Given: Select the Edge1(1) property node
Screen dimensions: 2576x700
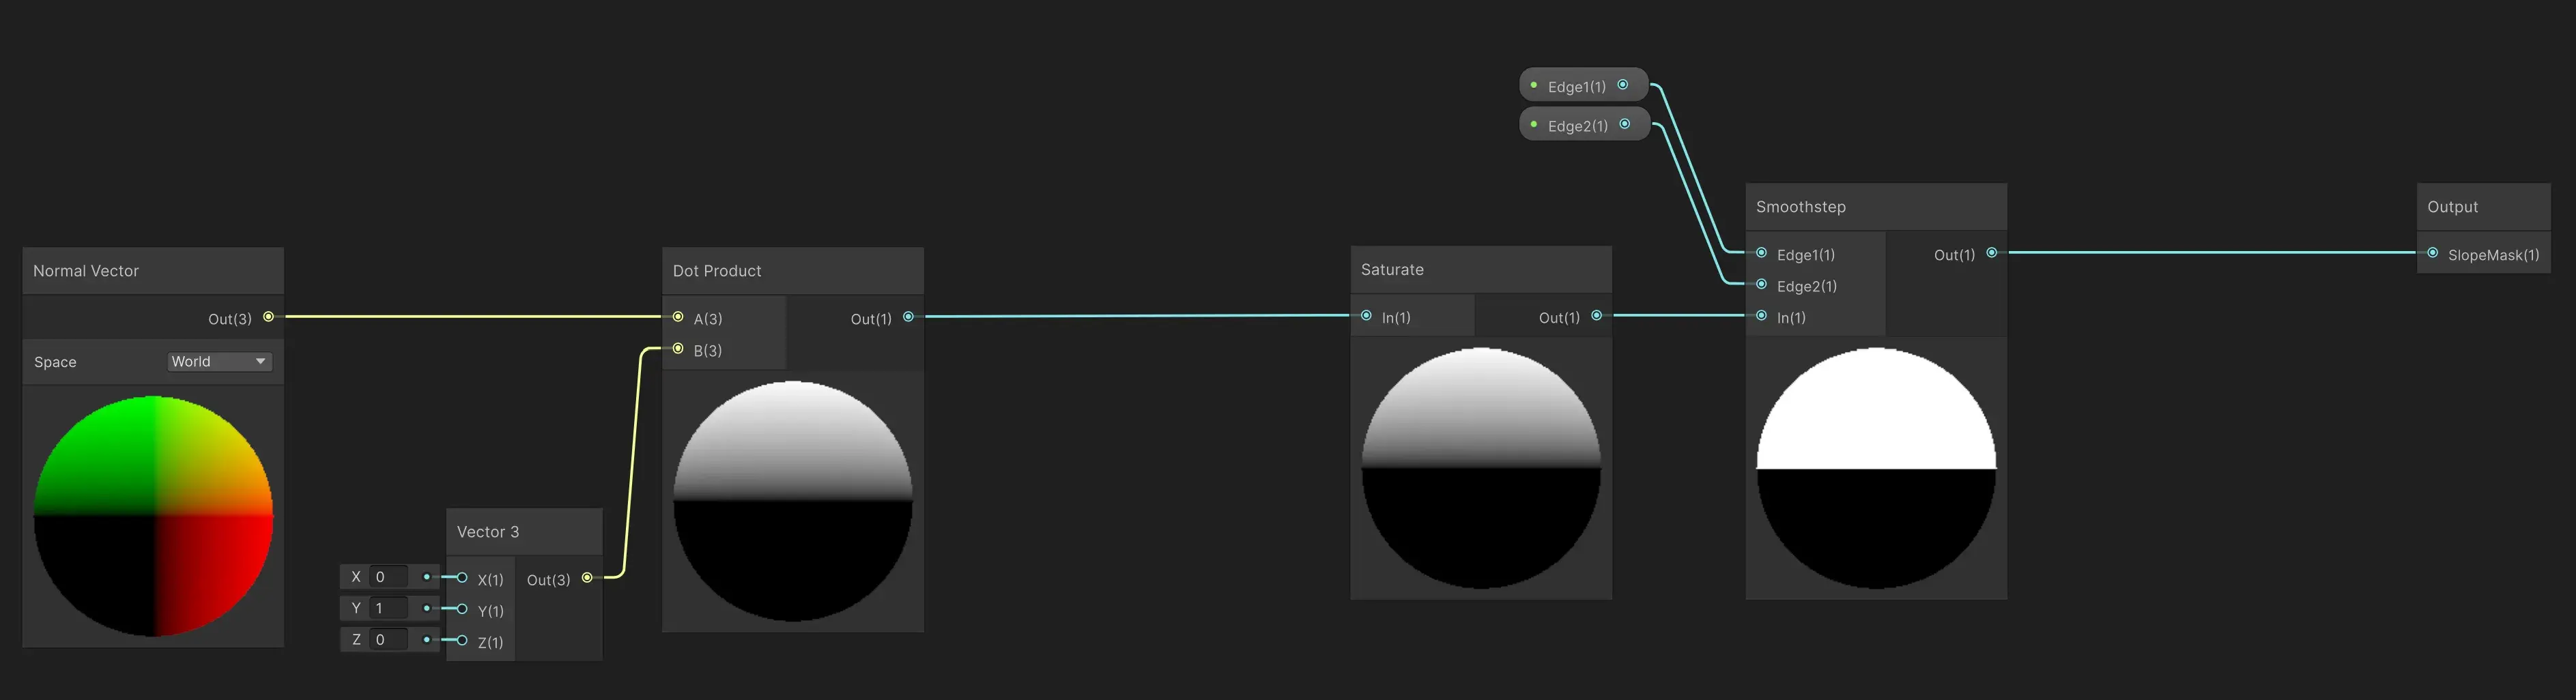Looking at the screenshot, I should pos(1583,86).
